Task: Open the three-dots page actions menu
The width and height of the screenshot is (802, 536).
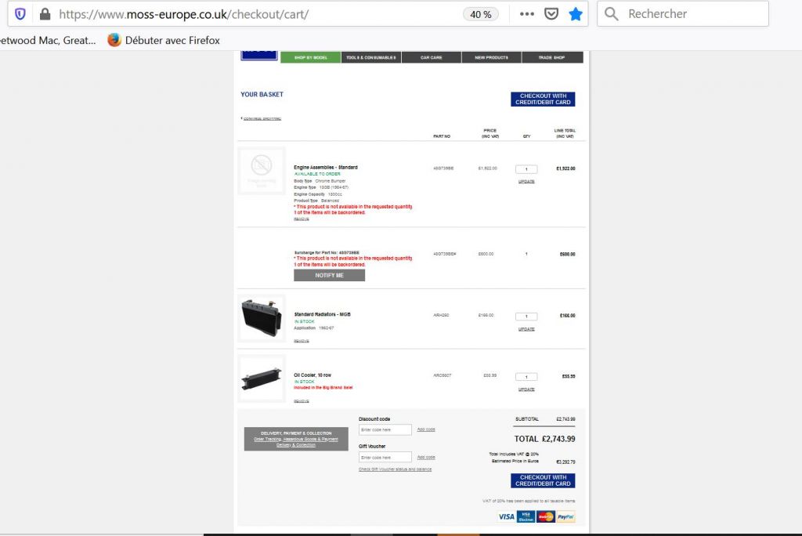Action: point(527,14)
